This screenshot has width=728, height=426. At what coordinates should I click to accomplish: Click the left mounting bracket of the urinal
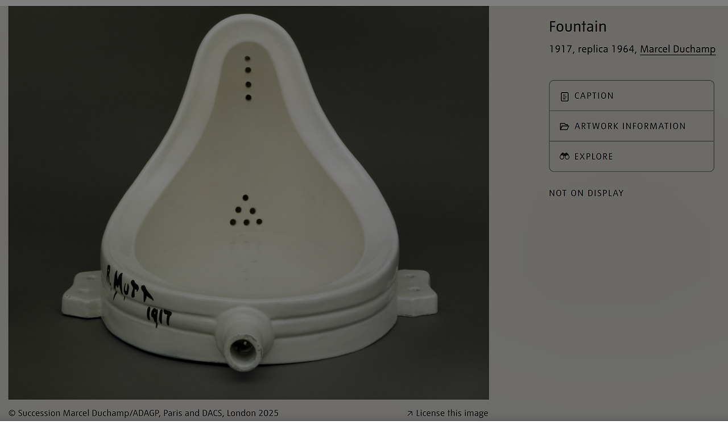82,294
